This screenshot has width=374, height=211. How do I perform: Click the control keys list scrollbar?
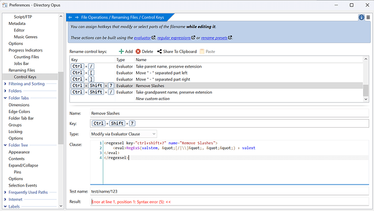pos(366,79)
